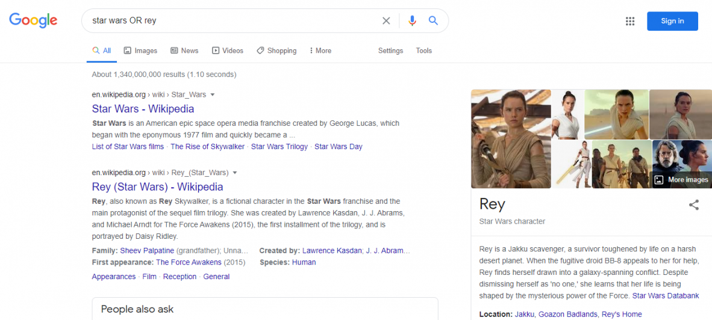
Task: Open the More search categories menu
Action: (x=320, y=51)
